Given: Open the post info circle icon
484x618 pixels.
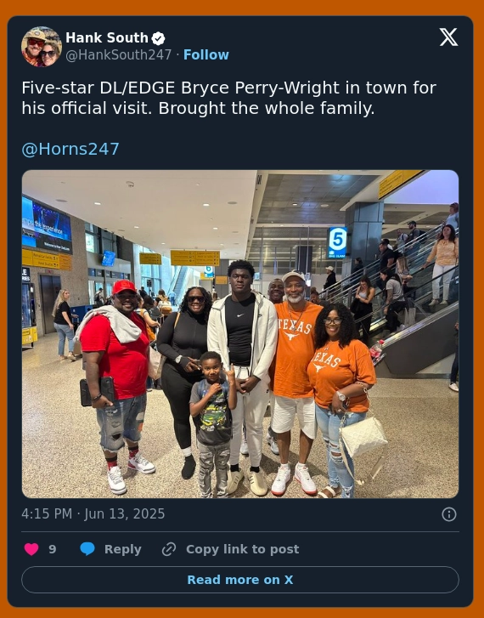Looking at the screenshot, I should click(449, 514).
